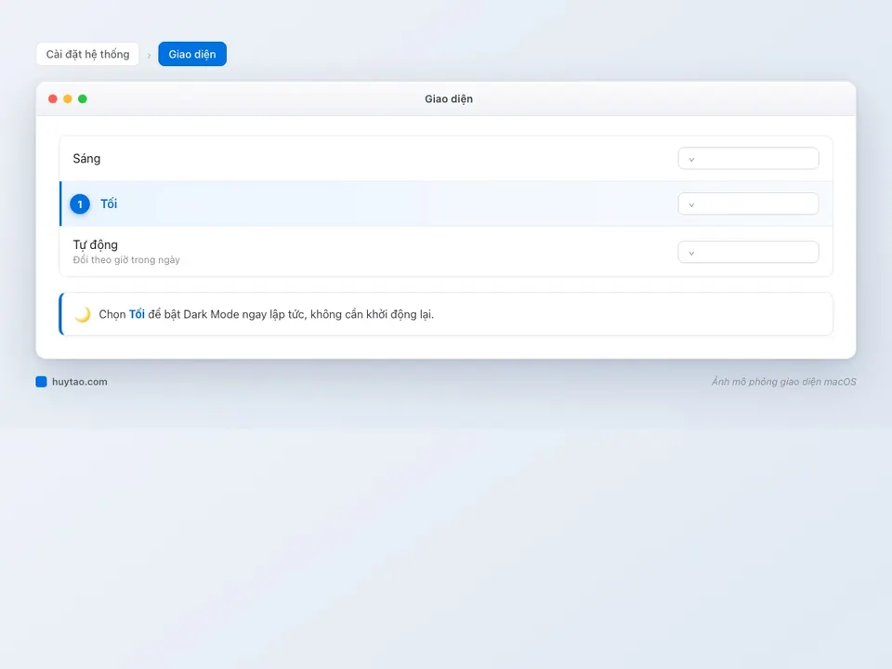Expand the dropdown in the Tối row
892x669 pixels.
point(748,203)
